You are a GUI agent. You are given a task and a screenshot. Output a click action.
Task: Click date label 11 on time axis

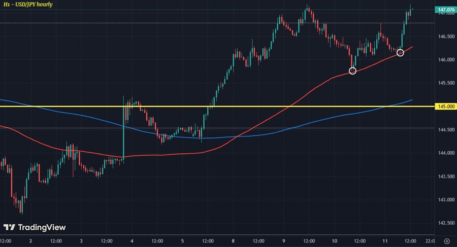click(385, 241)
